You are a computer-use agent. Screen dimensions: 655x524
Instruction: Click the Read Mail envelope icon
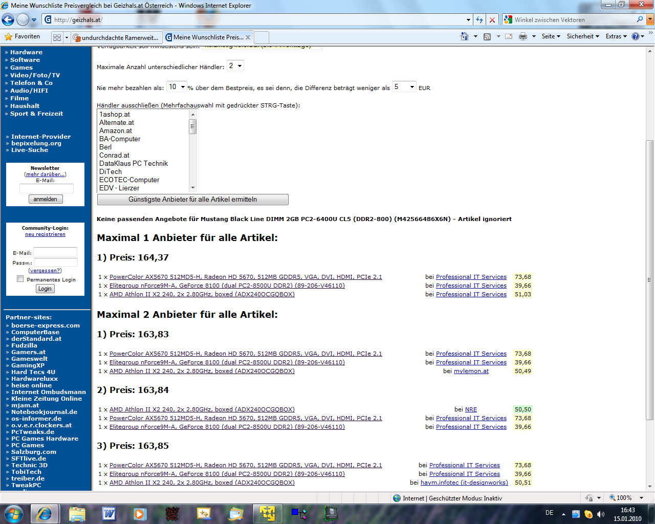[509, 36]
